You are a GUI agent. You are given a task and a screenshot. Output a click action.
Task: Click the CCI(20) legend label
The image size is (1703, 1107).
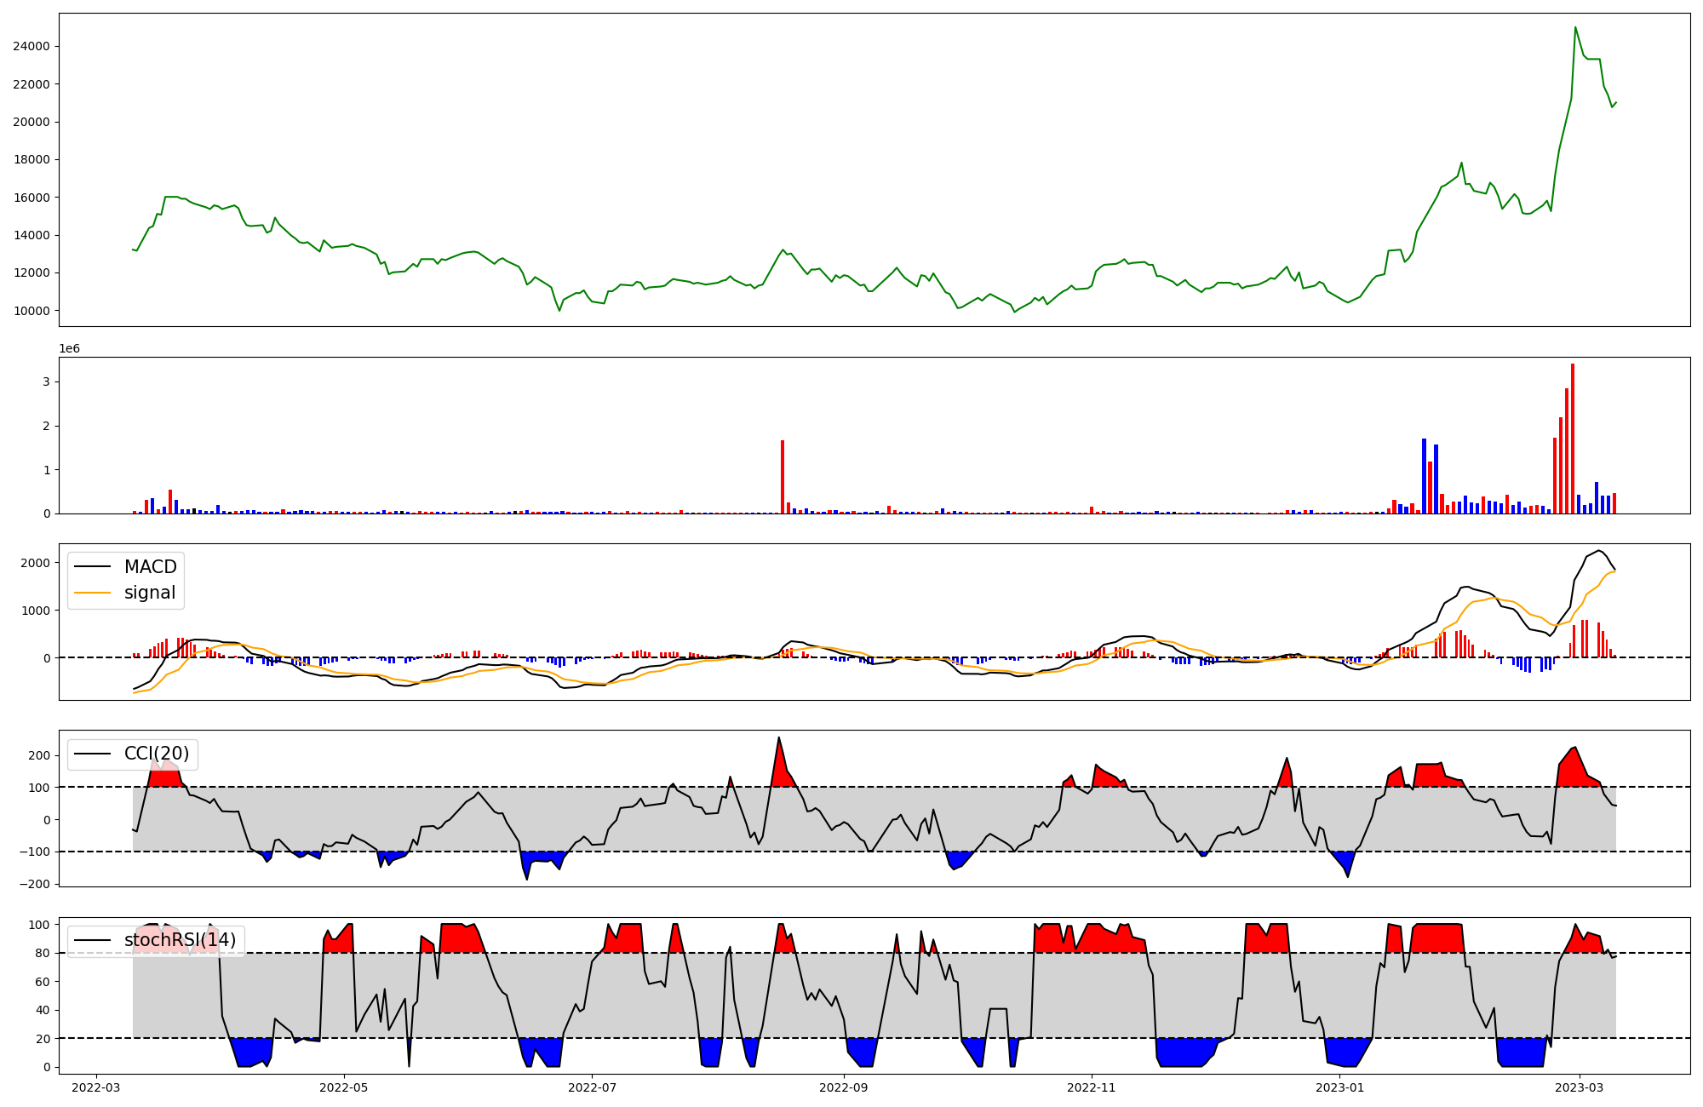(x=157, y=754)
